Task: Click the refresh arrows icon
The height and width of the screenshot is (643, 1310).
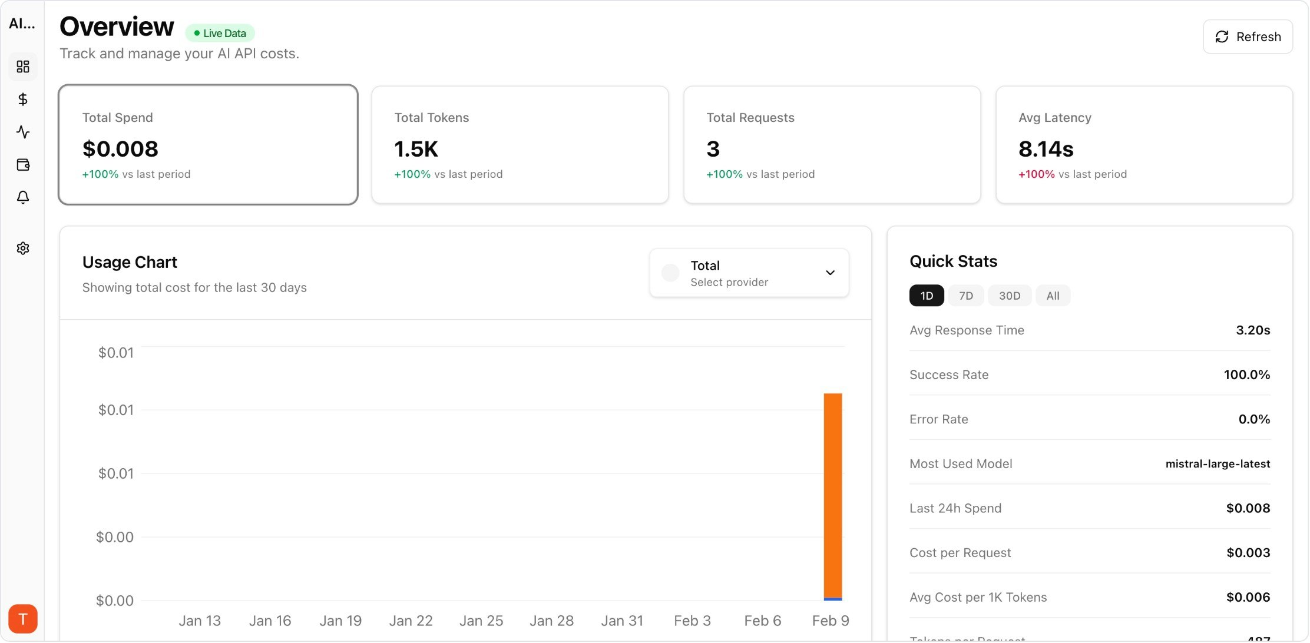Action: tap(1223, 37)
